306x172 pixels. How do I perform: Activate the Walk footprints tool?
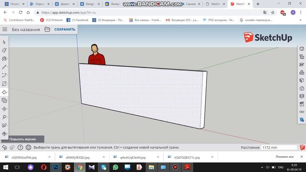pyautogui.click(x=4, y=125)
